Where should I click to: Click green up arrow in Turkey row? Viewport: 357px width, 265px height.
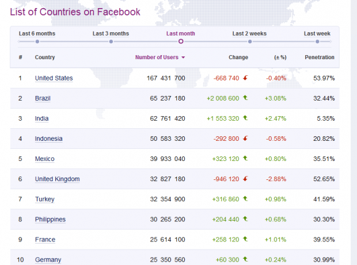point(245,199)
